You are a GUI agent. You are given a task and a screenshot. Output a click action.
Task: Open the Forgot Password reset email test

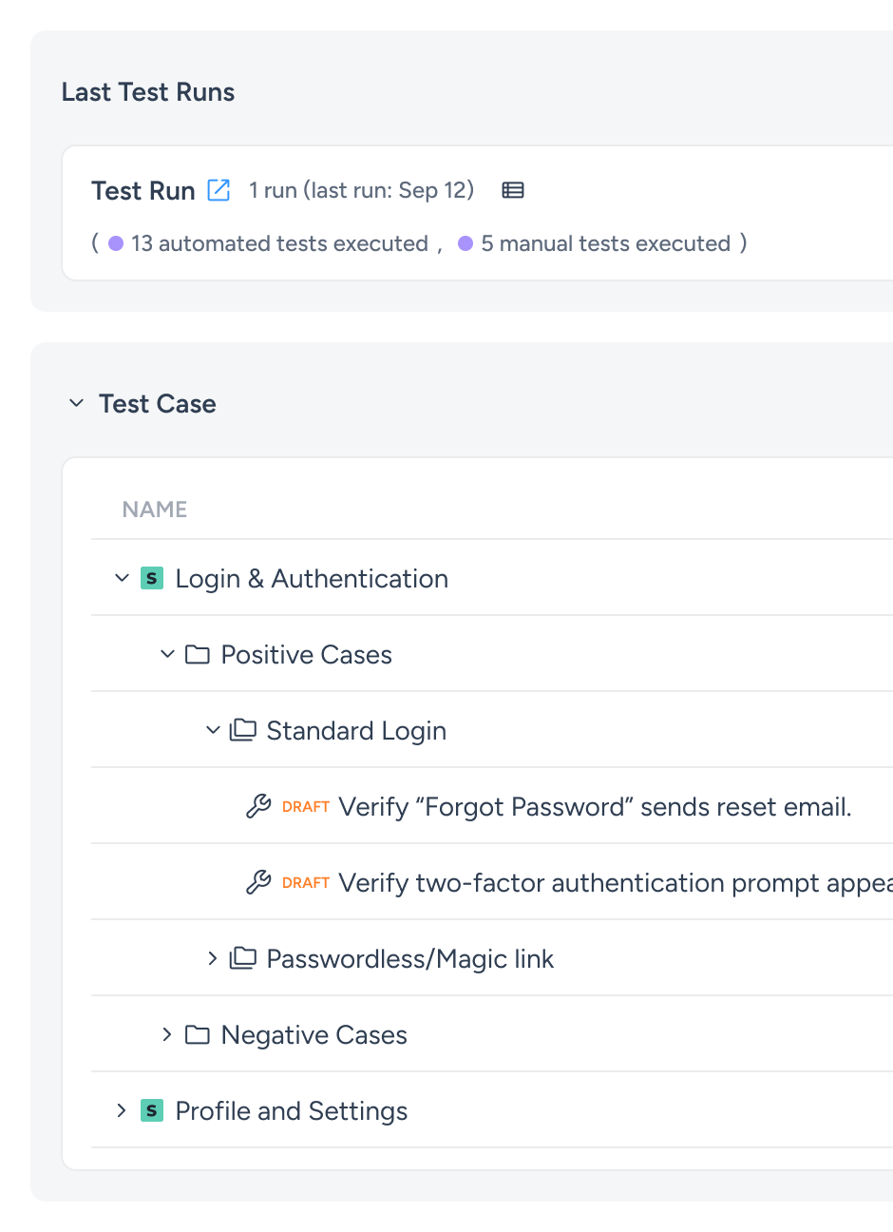coord(595,807)
